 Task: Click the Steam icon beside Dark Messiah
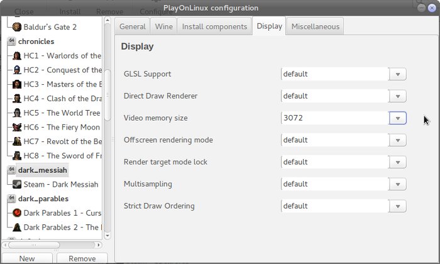click(17, 184)
